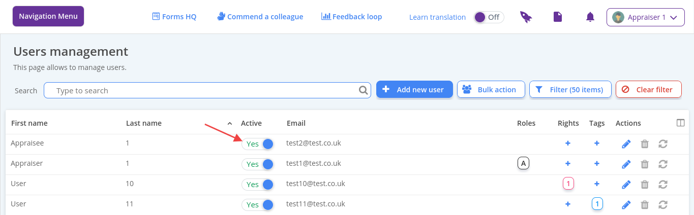Delete user test1@test.co.uk with trash icon
Image resolution: width=694 pixels, height=215 pixels.
pos(645,164)
